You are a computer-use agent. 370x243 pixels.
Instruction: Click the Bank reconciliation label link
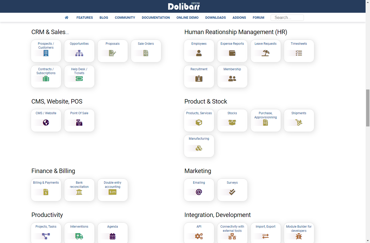click(x=79, y=185)
